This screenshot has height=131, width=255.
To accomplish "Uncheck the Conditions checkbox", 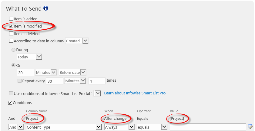I will [10, 103].
